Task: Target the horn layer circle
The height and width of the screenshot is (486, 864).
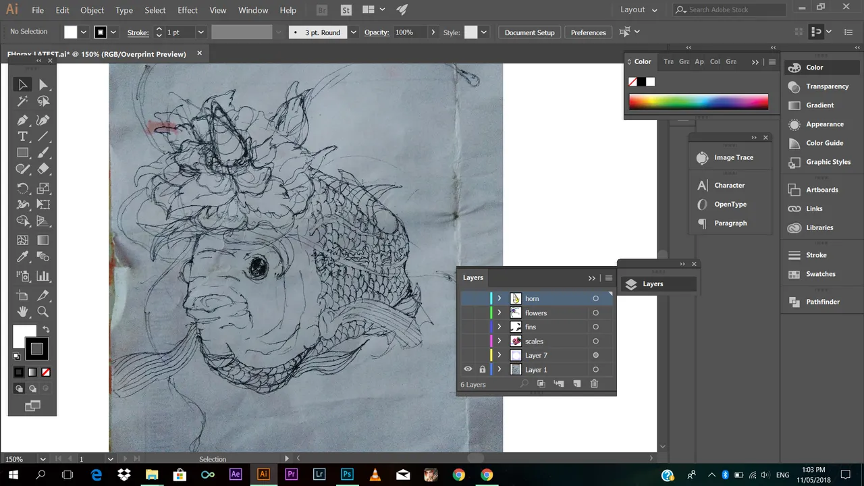Action: pyautogui.click(x=595, y=298)
